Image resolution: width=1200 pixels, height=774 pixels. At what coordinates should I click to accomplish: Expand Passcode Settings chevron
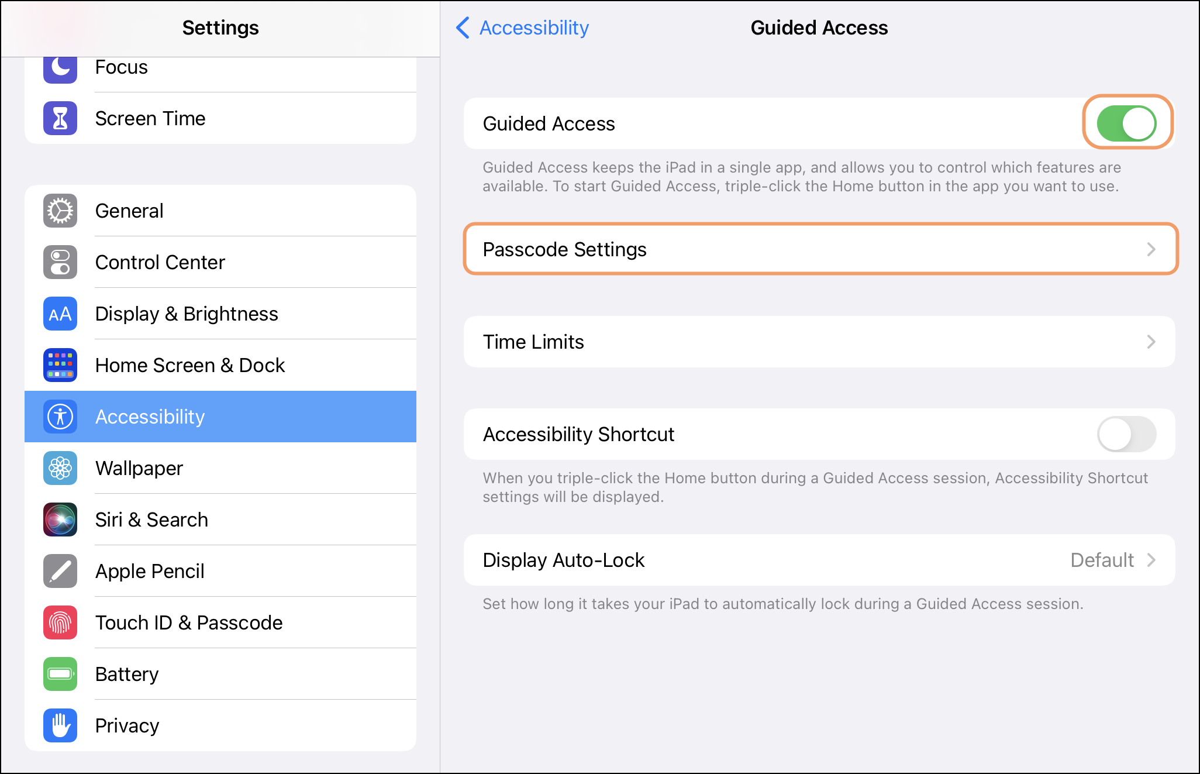coord(1151,249)
